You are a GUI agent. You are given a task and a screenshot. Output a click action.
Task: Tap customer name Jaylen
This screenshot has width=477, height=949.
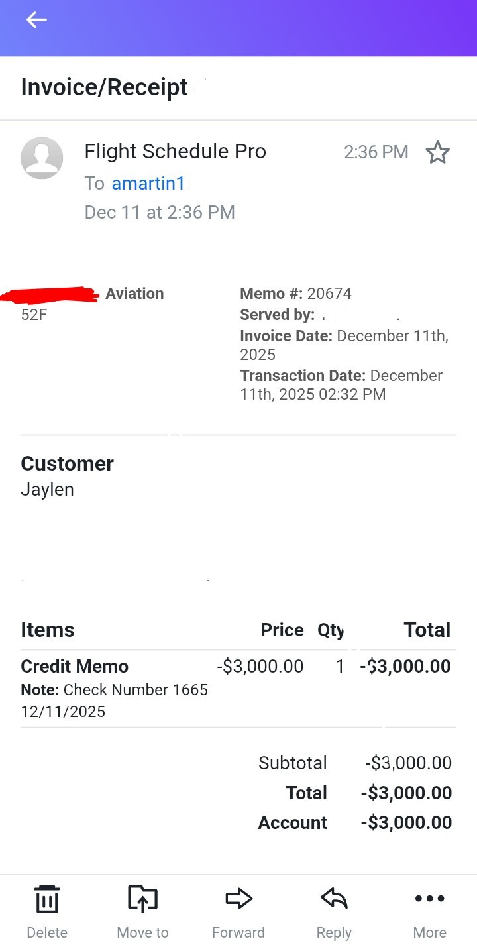[47, 490]
